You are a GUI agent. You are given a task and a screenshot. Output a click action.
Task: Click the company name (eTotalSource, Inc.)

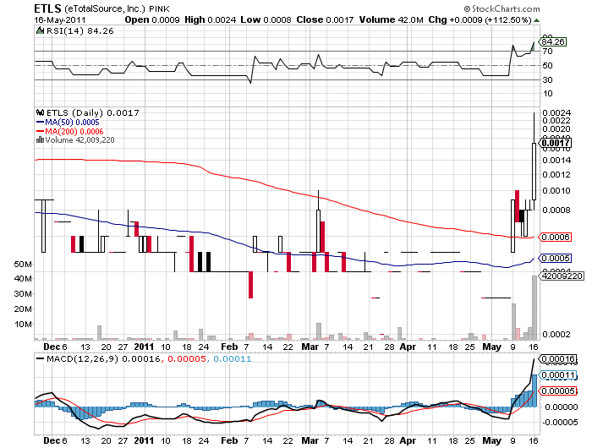pos(105,8)
